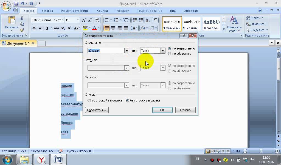Select the 'по убыванию' option in first sort row
Image resolution: width=281 pixels, height=165 pixels.
point(170,54)
